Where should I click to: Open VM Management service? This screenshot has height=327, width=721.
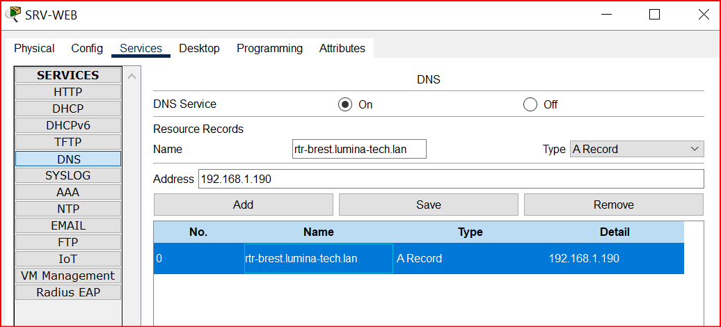[x=68, y=276]
